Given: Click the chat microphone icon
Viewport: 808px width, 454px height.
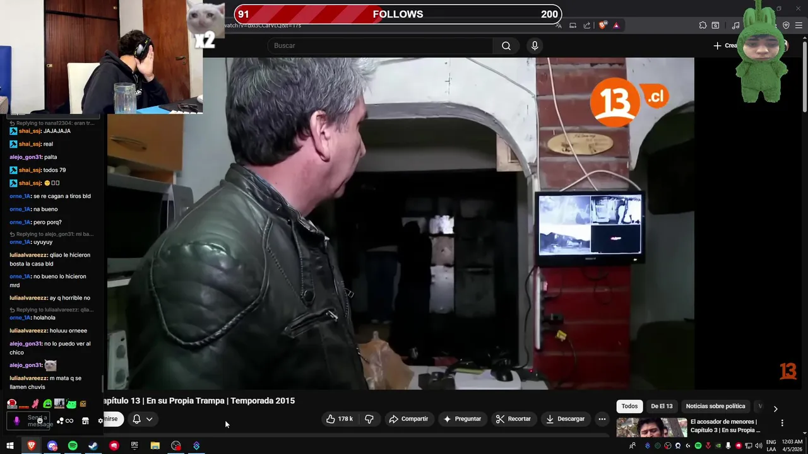Looking at the screenshot, I should click(16, 421).
